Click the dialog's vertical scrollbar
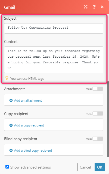The height and width of the screenshot is (174, 109). (108, 119)
